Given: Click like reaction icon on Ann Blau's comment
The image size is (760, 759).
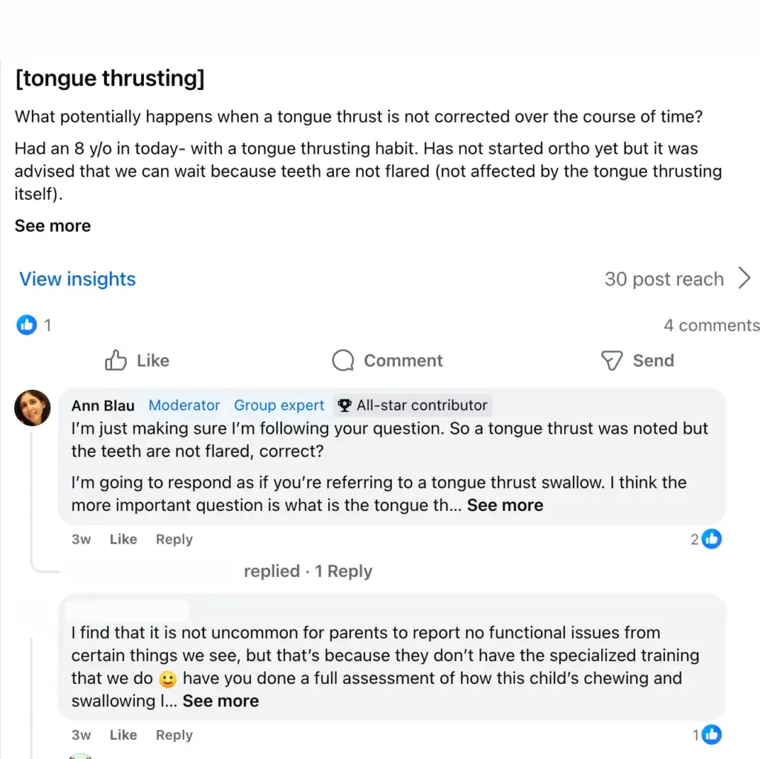Looking at the screenshot, I should [712, 539].
